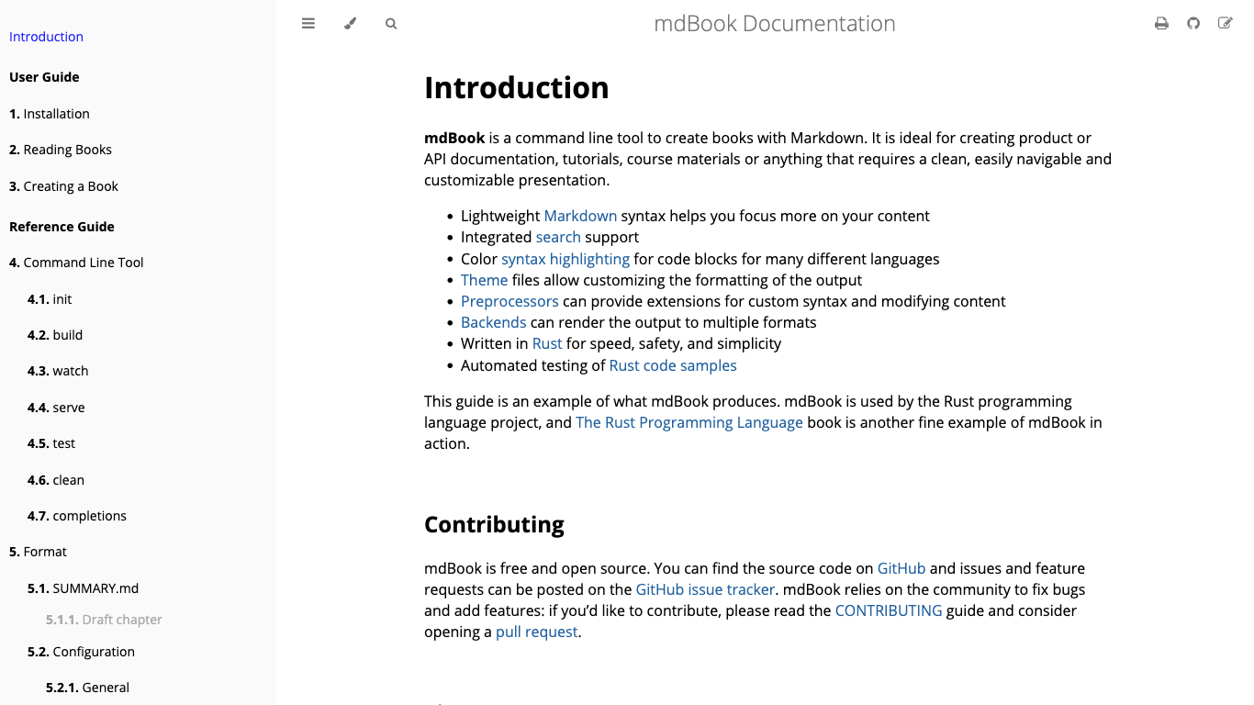This screenshot has width=1254, height=705.
Task: Select 5.1.1. Draft chapter entry
Action: pyautogui.click(x=104, y=620)
